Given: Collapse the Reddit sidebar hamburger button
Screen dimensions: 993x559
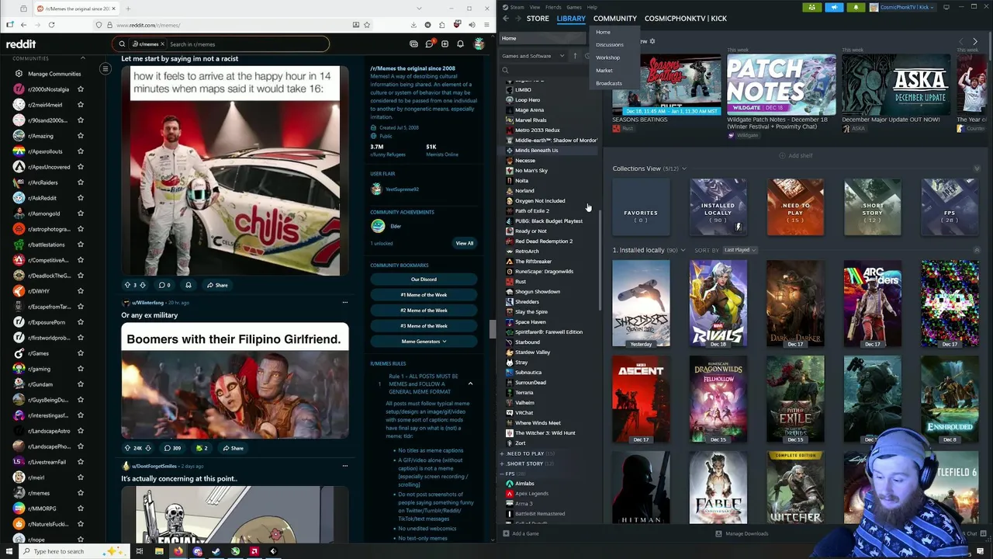Looking at the screenshot, I should [105, 69].
